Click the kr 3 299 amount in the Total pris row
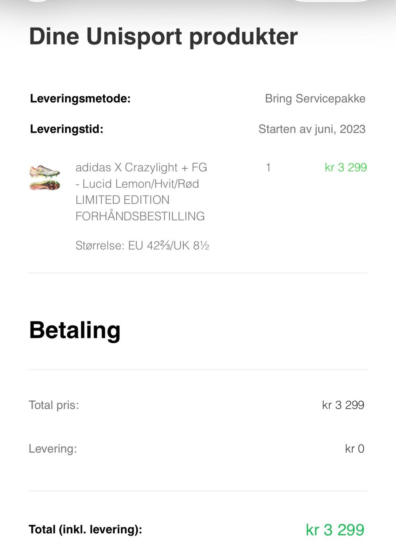The height and width of the screenshot is (556, 396). (x=343, y=405)
